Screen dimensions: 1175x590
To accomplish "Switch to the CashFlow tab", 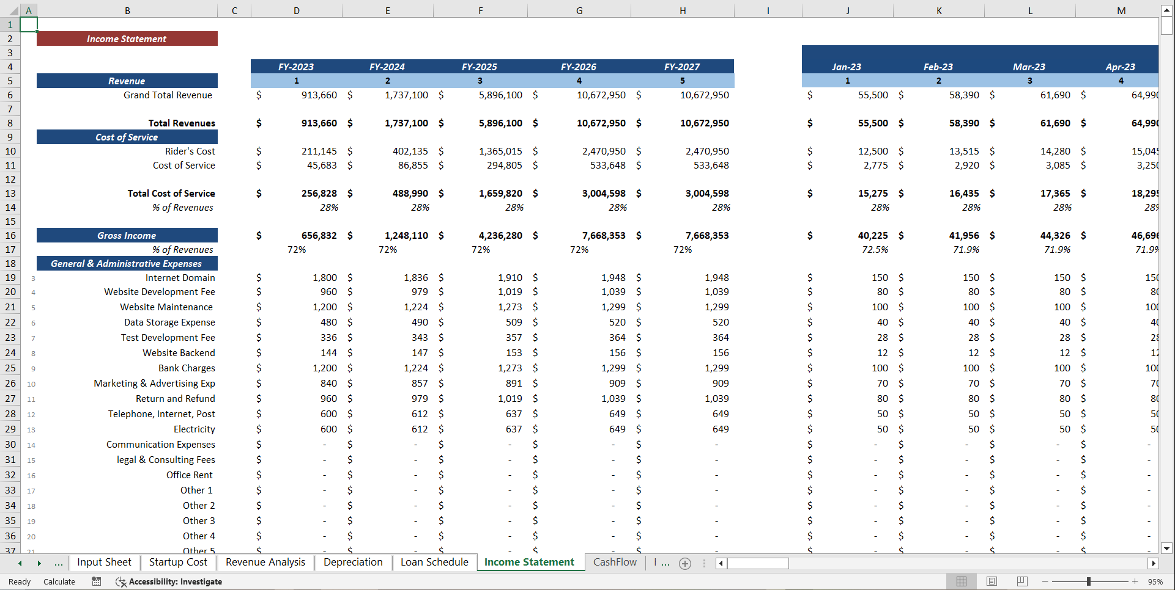I will [614, 562].
